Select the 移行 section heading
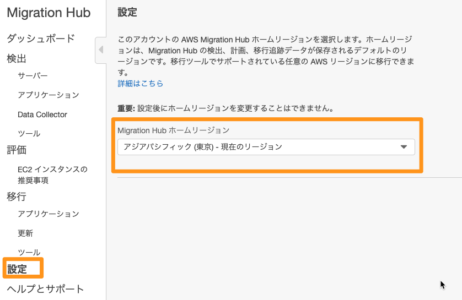Screen dimensions: 462x300 click(17, 196)
